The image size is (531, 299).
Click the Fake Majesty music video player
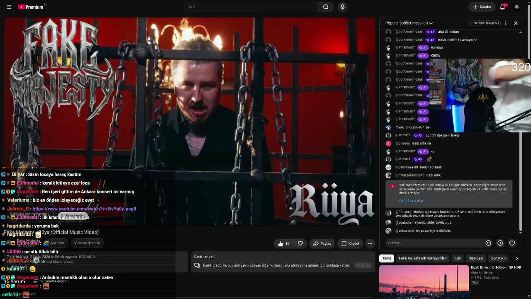pyautogui.click(x=190, y=121)
